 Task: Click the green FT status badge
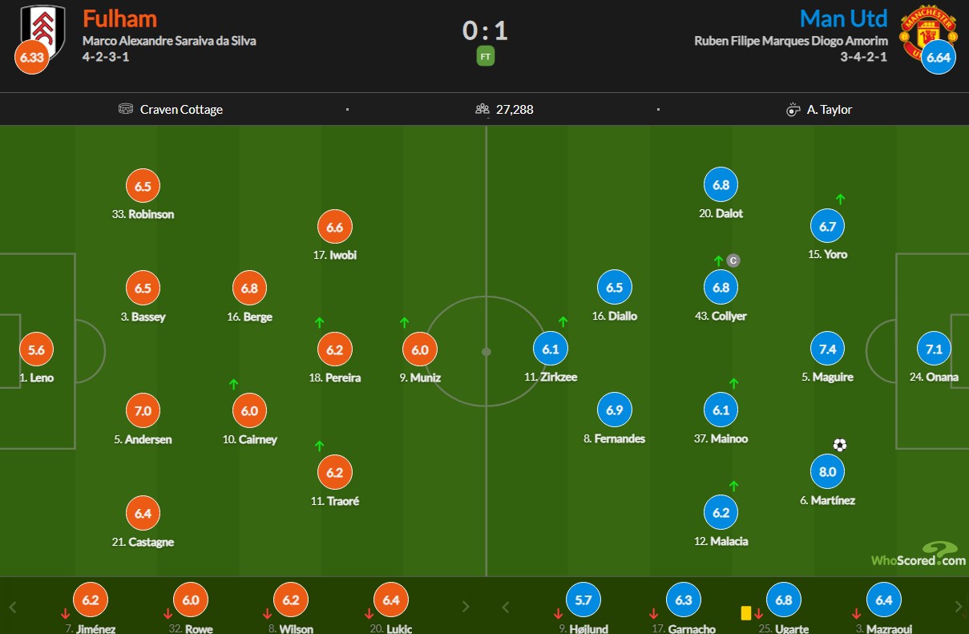tap(485, 57)
